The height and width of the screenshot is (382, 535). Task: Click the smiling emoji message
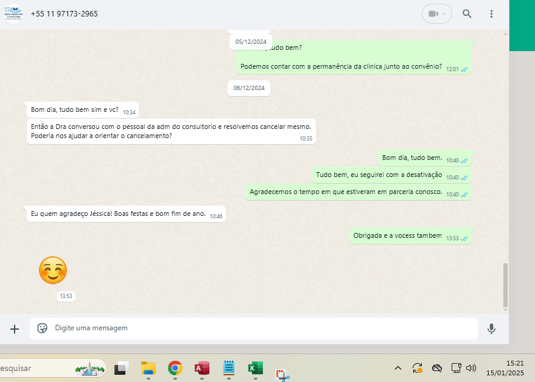click(53, 270)
